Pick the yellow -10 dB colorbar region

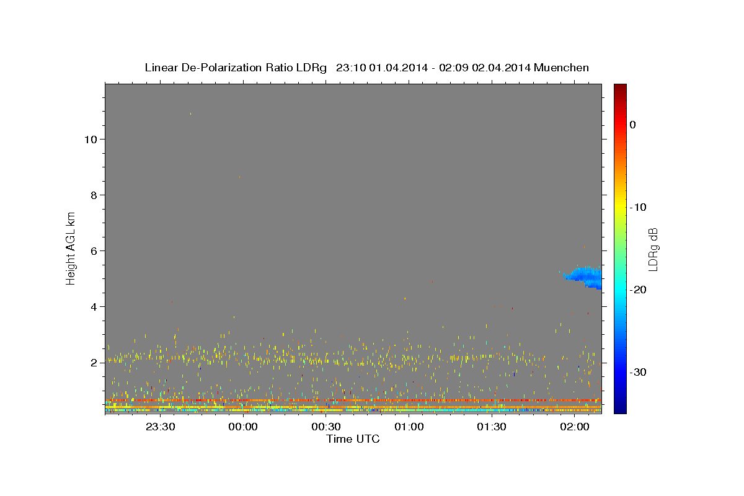(620, 207)
